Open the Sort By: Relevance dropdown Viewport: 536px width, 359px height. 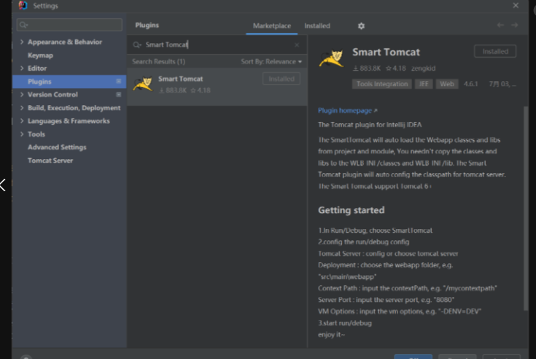(271, 61)
